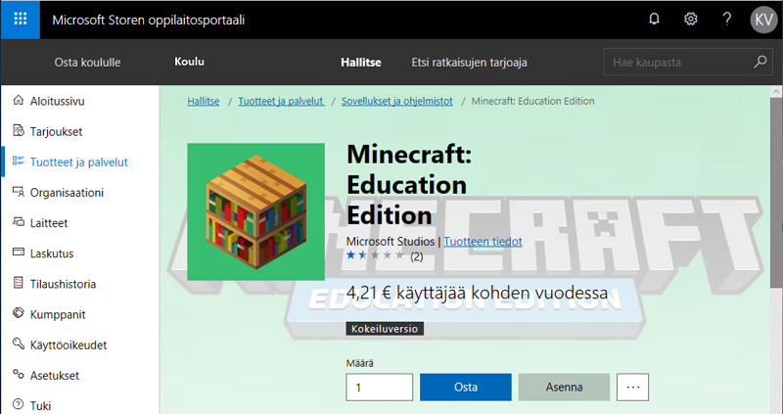Click the Laitteet devices icon
Image resolution: width=783 pixels, height=414 pixels.
pos(19,222)
